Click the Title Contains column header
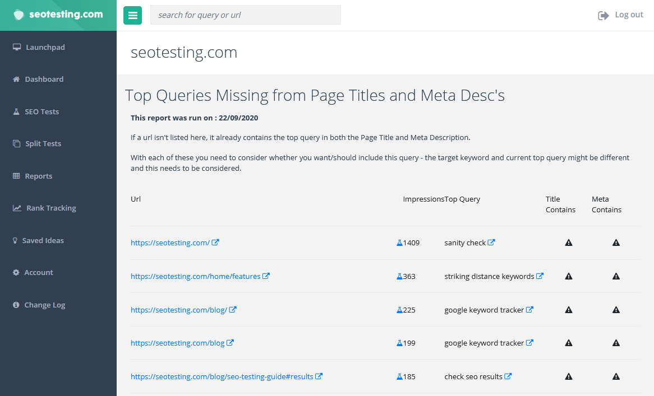The image size is (654, 396). (560, 204)
